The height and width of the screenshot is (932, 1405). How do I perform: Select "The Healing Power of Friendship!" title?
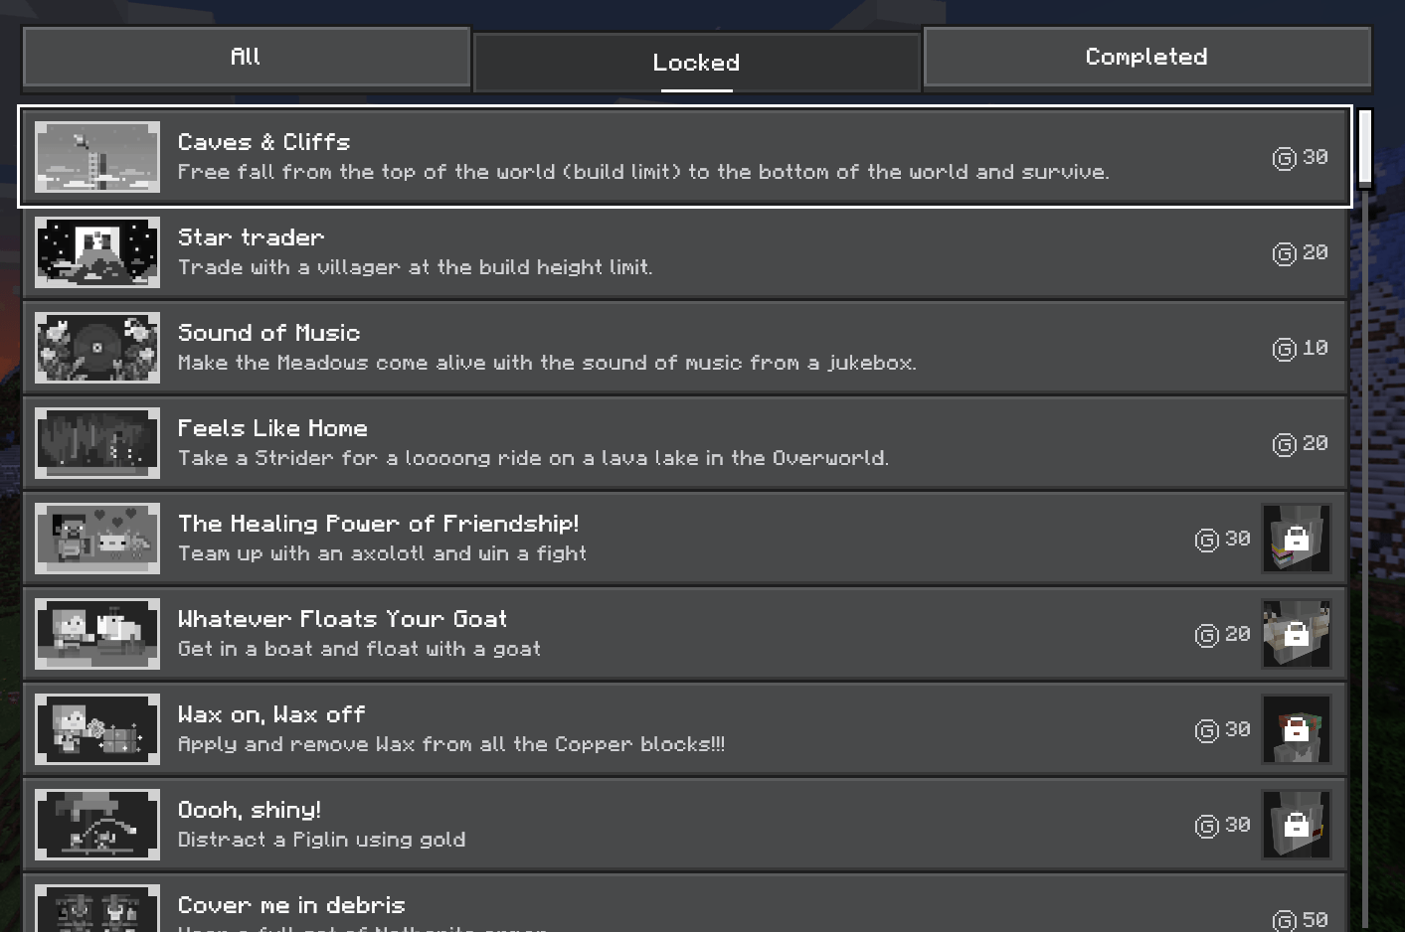(x=378, y=524)
